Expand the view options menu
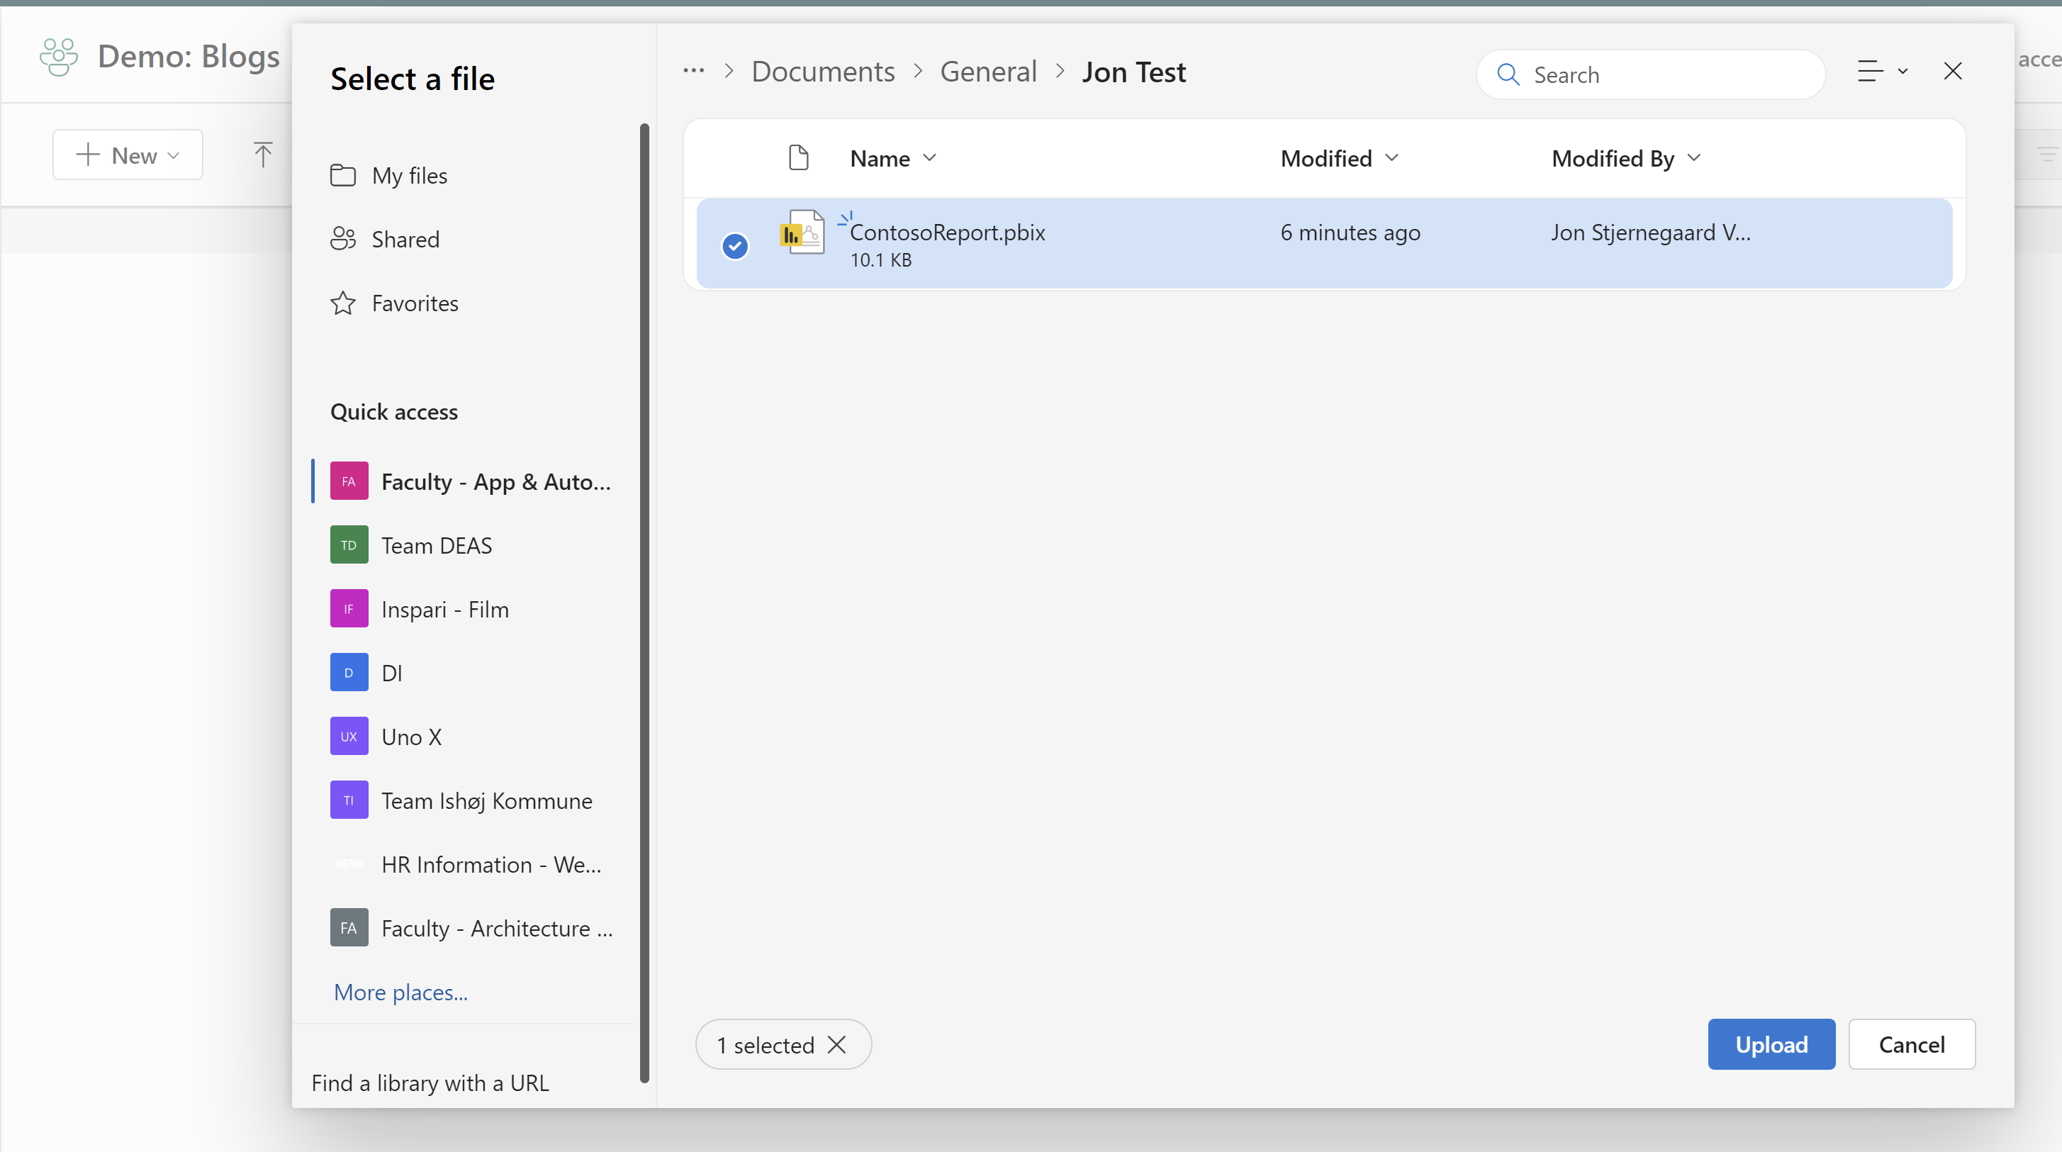 pyautogui.click(x=1882, y=72)
